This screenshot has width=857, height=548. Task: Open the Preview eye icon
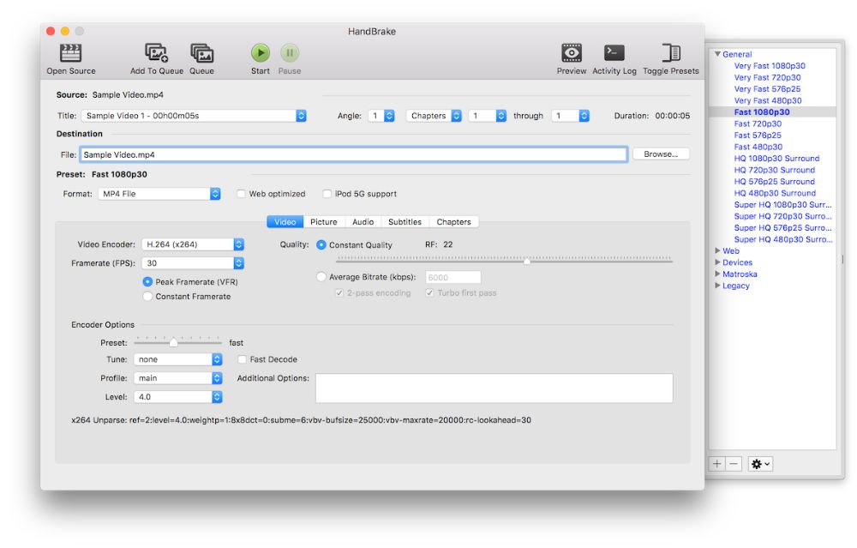571,53
